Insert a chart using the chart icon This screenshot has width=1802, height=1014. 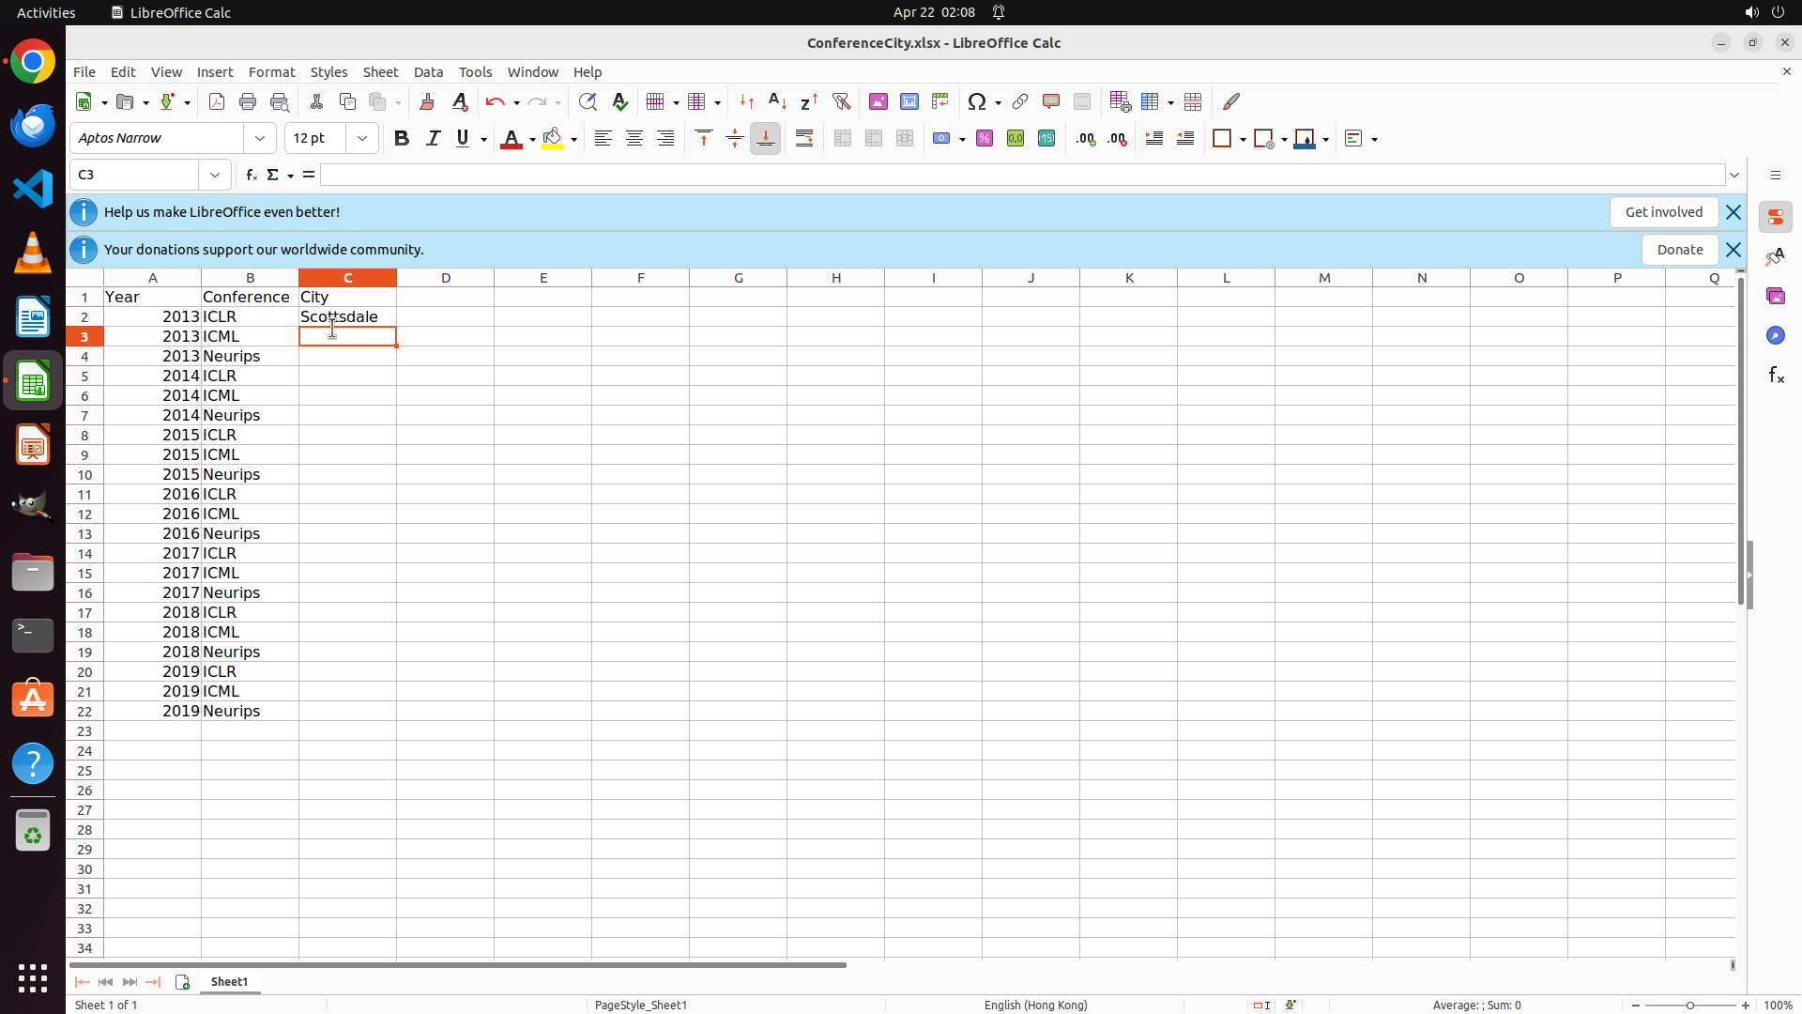909,101
